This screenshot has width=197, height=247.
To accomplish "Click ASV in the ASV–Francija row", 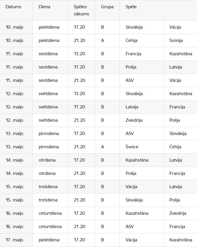I will tap(130, 227).
